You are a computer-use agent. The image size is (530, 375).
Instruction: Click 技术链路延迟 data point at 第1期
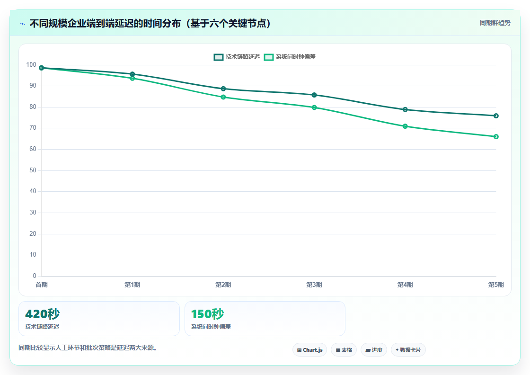pos(132,74)
